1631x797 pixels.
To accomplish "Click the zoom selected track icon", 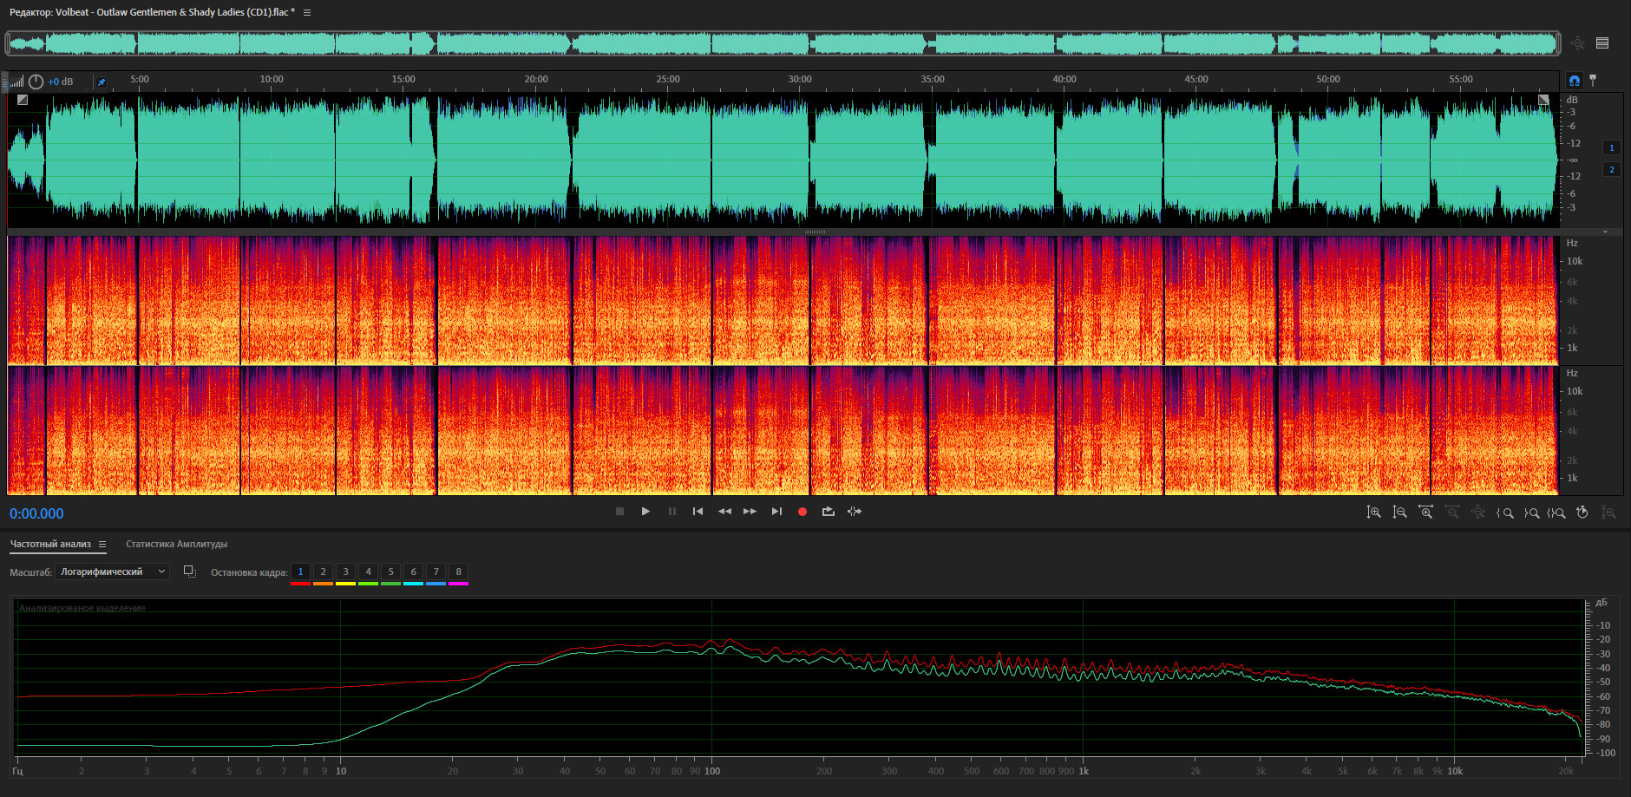I will pyautogui.click(x=1608, y=513).
